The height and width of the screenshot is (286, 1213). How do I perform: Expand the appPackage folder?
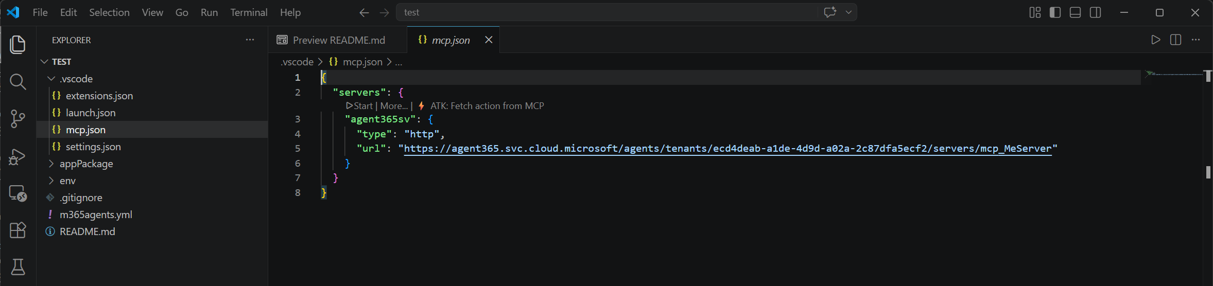click(x=86, y=164)
